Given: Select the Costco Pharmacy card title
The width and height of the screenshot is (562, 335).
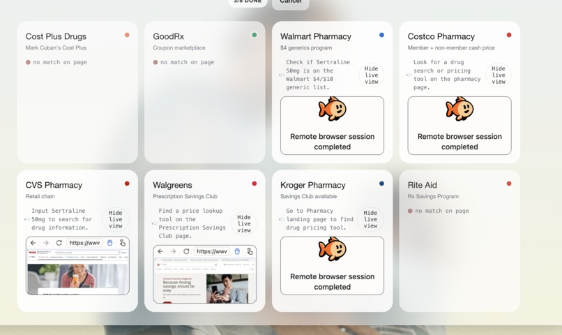Looking at the screenshot, I should (441, 36).
